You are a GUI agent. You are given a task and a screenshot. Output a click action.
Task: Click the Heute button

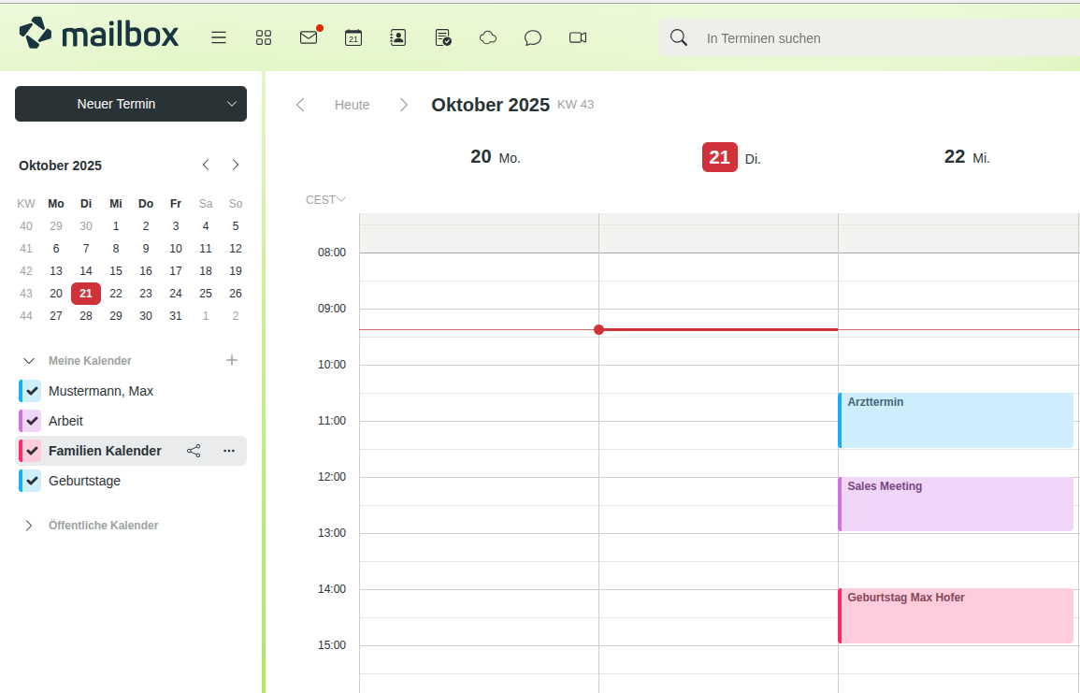tap(352, 105)
